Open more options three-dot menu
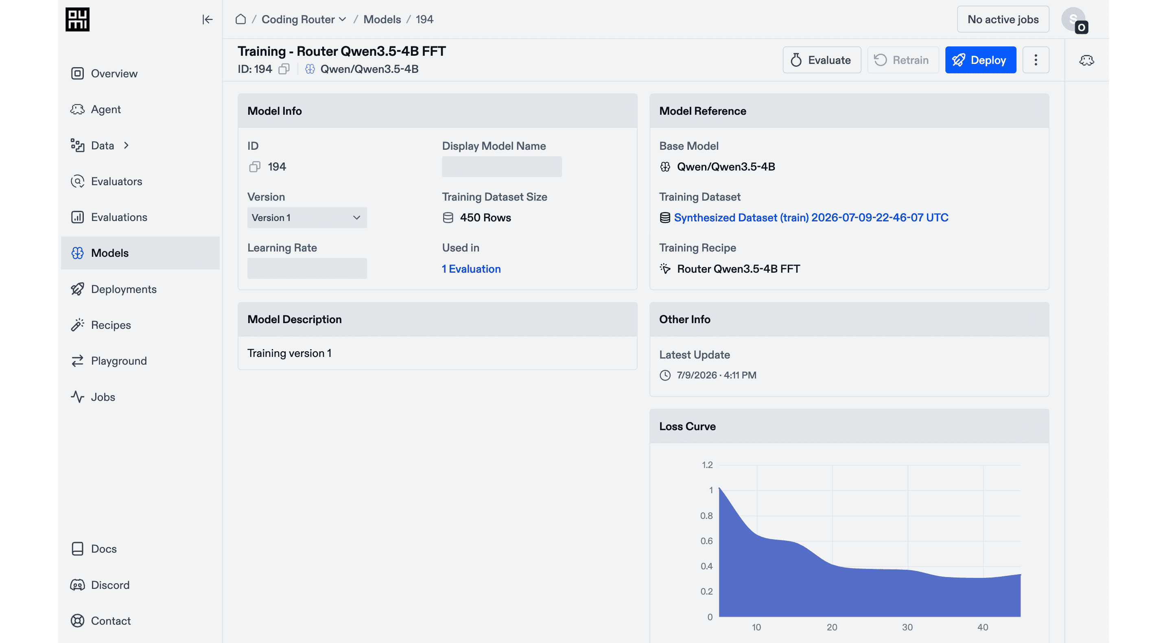Viewport: 1167px width, 643px height. click(1036, 60)
